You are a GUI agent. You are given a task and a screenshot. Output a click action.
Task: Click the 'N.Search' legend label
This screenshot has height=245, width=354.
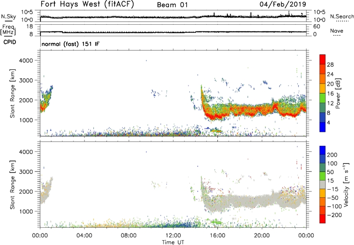342,16
